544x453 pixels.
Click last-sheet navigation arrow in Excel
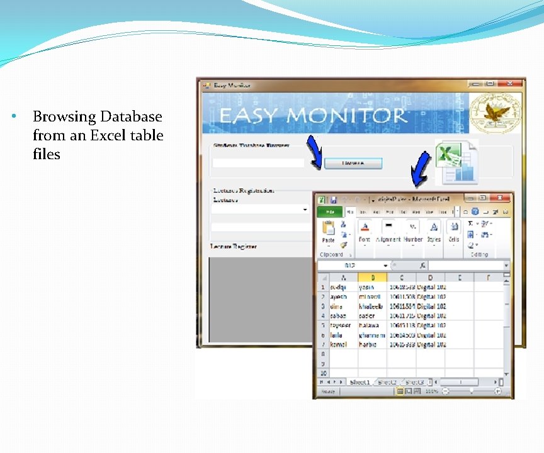pos(341,382)
